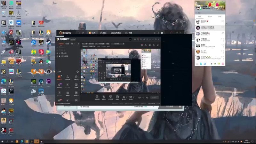Expand the speaker options arrow
The width and height of the screenshot is (256, 144).
[133, 97]
